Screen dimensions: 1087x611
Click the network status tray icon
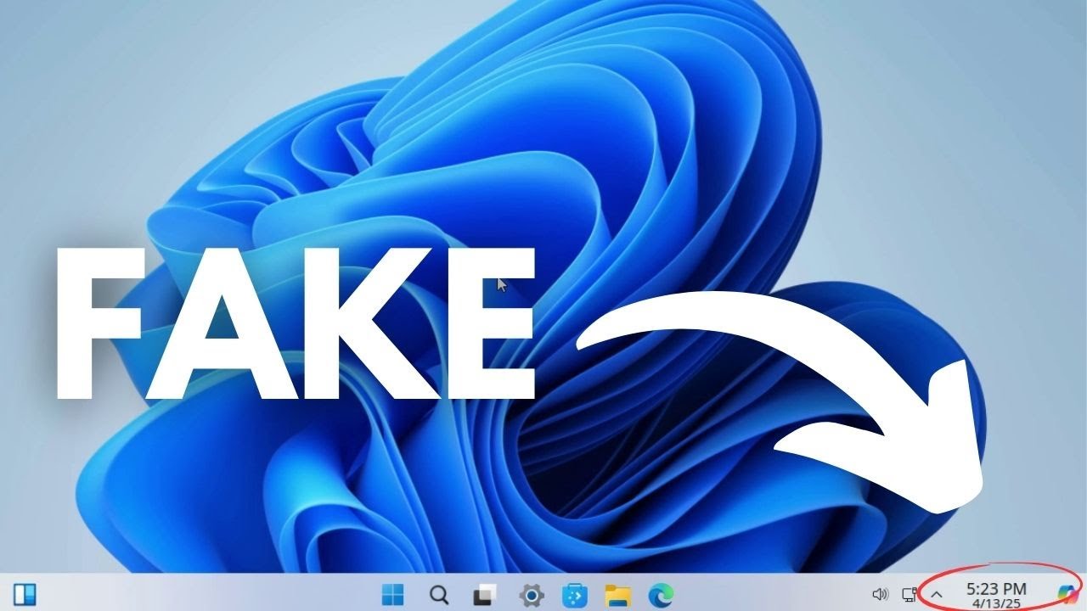910,595
